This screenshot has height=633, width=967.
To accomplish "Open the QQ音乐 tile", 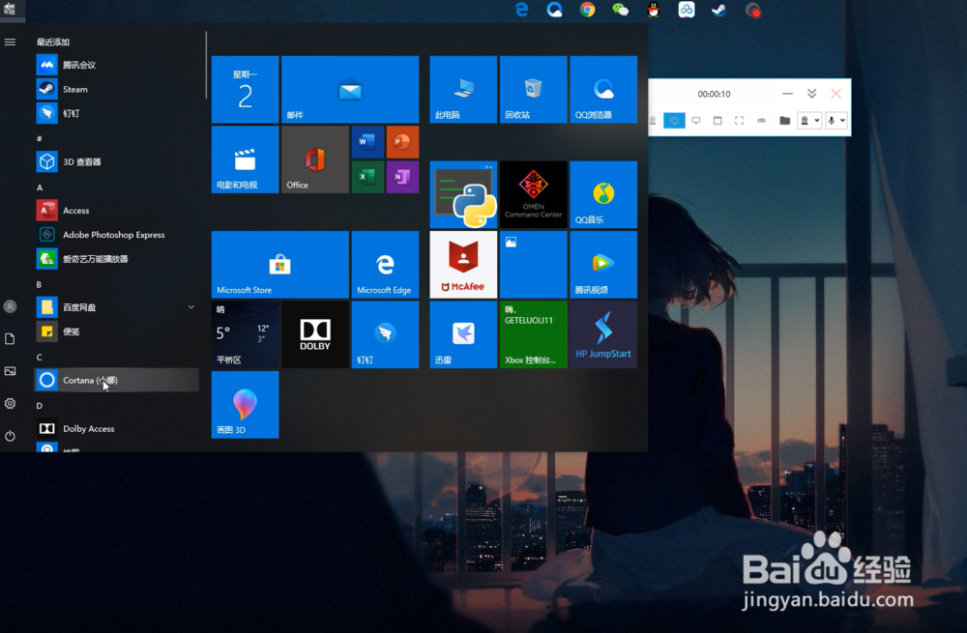I will pos(603,195).
